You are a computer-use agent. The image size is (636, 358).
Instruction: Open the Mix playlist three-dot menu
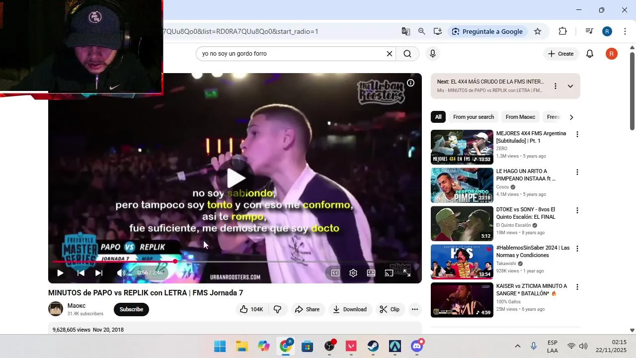[x=556, y=86]
